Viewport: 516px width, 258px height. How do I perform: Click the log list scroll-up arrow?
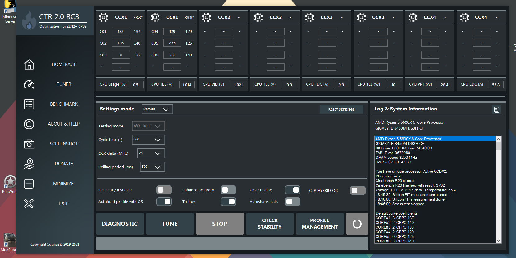[x=499, y=139]
